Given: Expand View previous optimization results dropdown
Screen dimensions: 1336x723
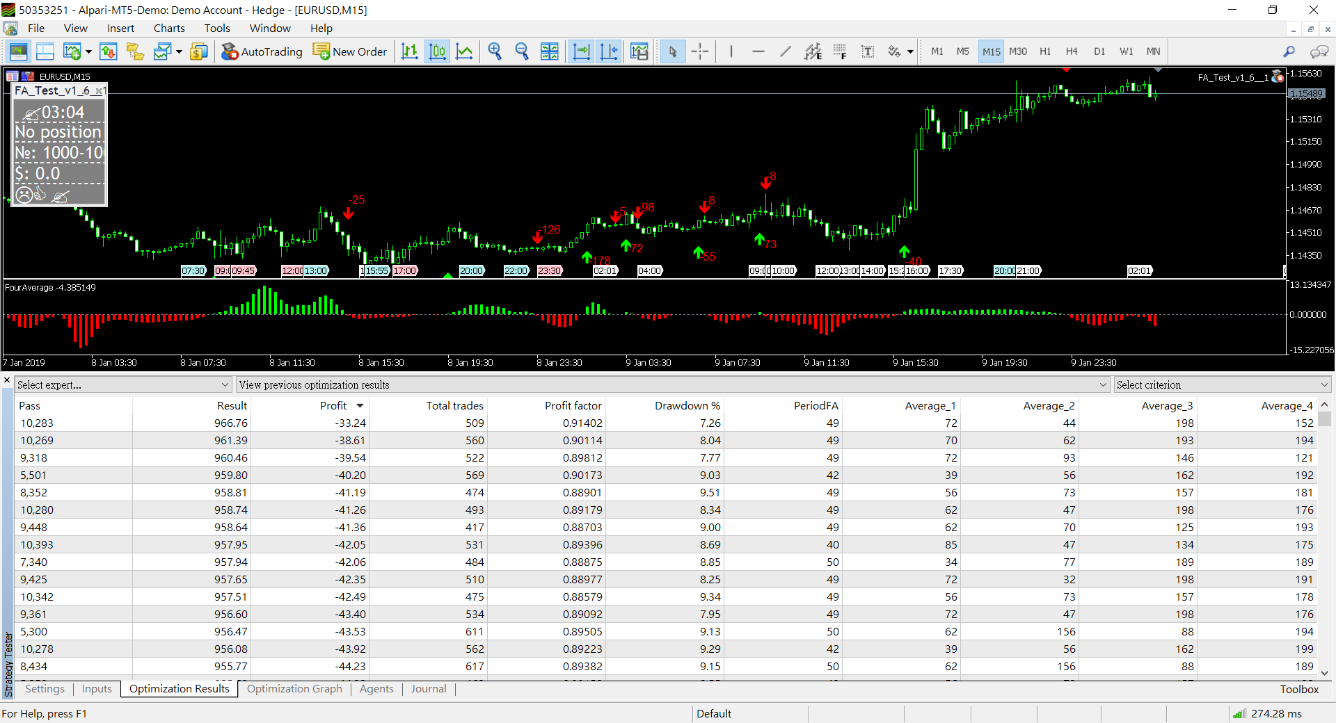Looking at the screenshot, I should coord(1103,385).
